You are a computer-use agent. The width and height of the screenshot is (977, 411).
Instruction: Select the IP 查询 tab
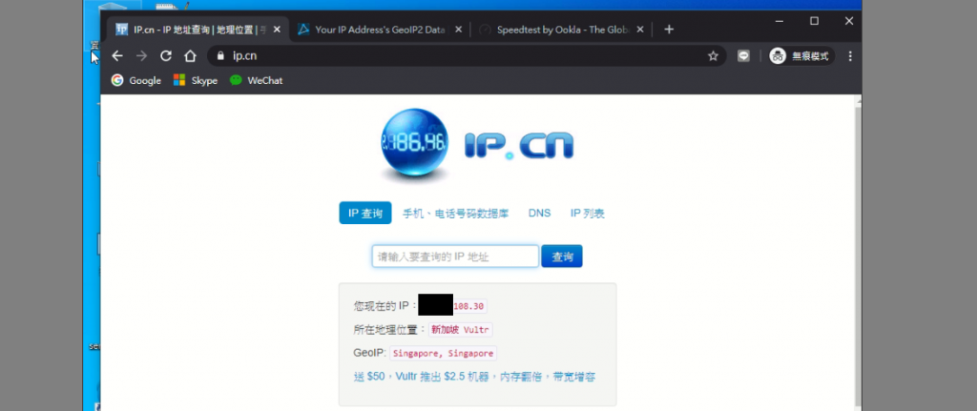coord(365,213)
